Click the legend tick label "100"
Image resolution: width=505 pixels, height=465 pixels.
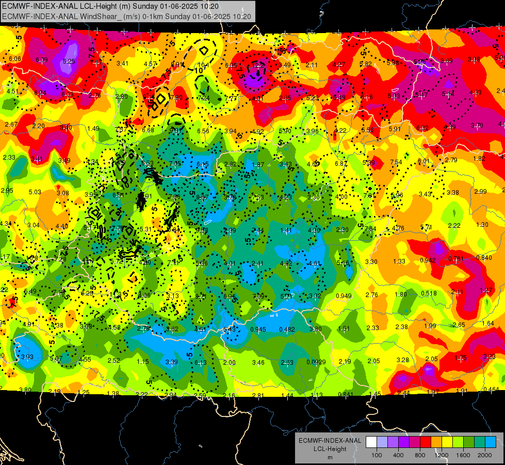(377, 455)
